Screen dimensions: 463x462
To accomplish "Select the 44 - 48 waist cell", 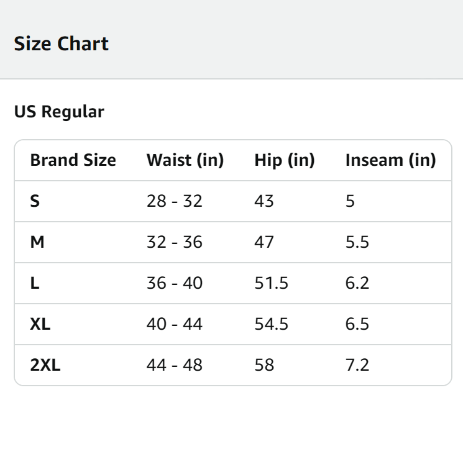I will [174, 365].
